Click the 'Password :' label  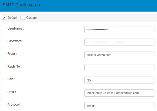pos(15,41)
